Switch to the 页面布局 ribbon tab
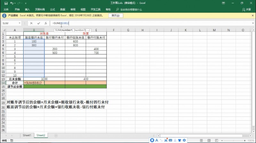 point(40,10)
